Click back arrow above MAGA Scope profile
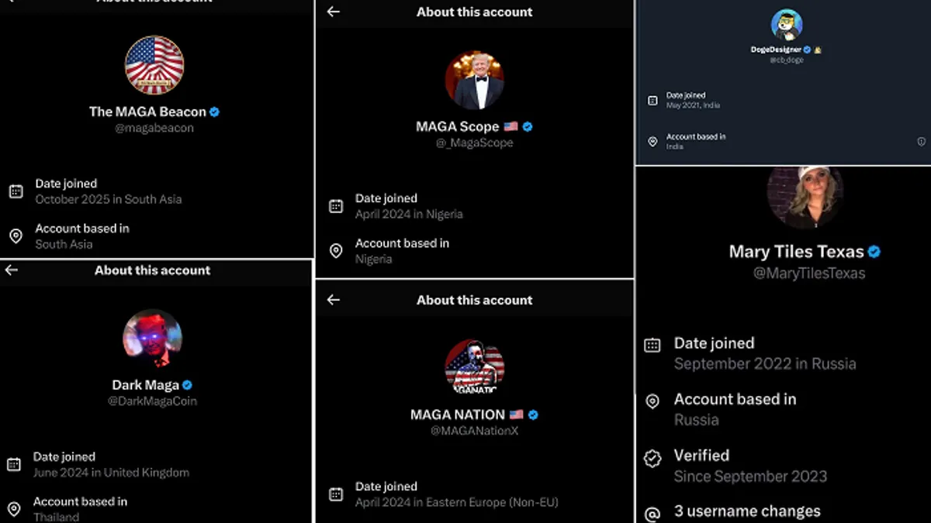This screenshot has height=523, width=931. click(x=334, y=12)
